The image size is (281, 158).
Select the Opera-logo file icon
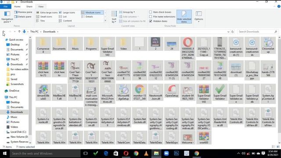(x=187, y=48)
